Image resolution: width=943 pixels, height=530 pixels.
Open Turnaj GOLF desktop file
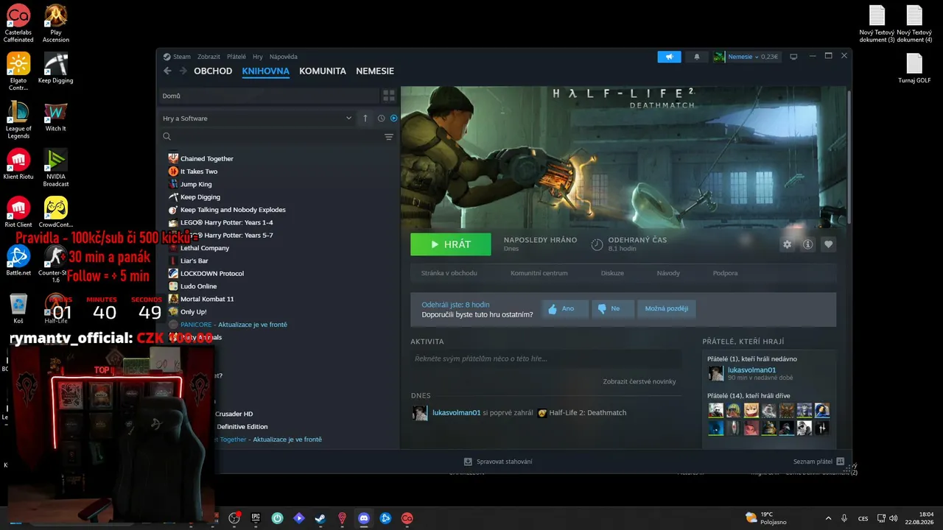pos(914,68)
